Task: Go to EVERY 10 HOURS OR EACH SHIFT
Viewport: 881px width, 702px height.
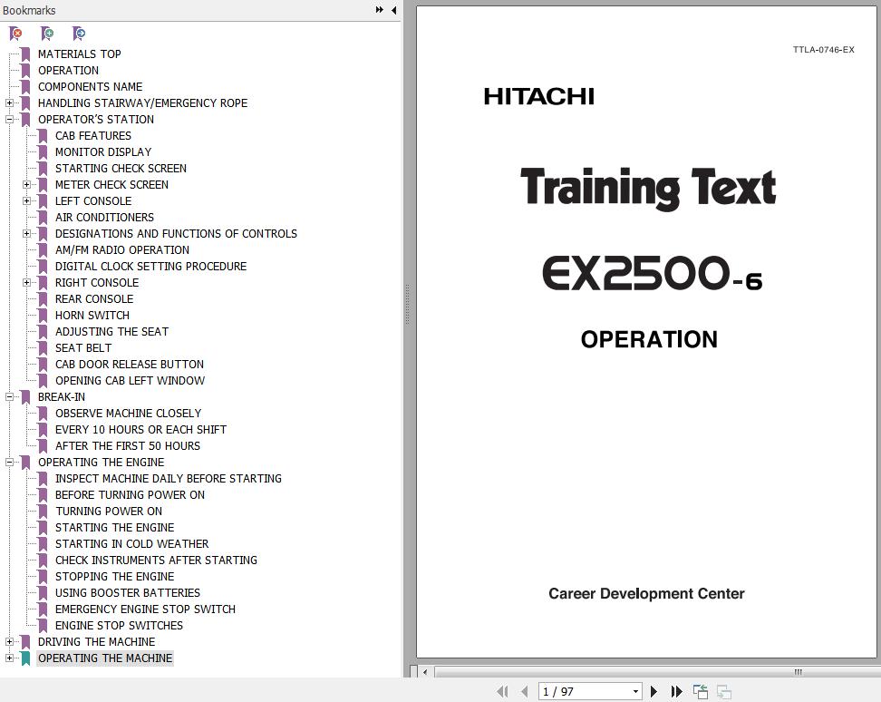Action: click(140, 429)
